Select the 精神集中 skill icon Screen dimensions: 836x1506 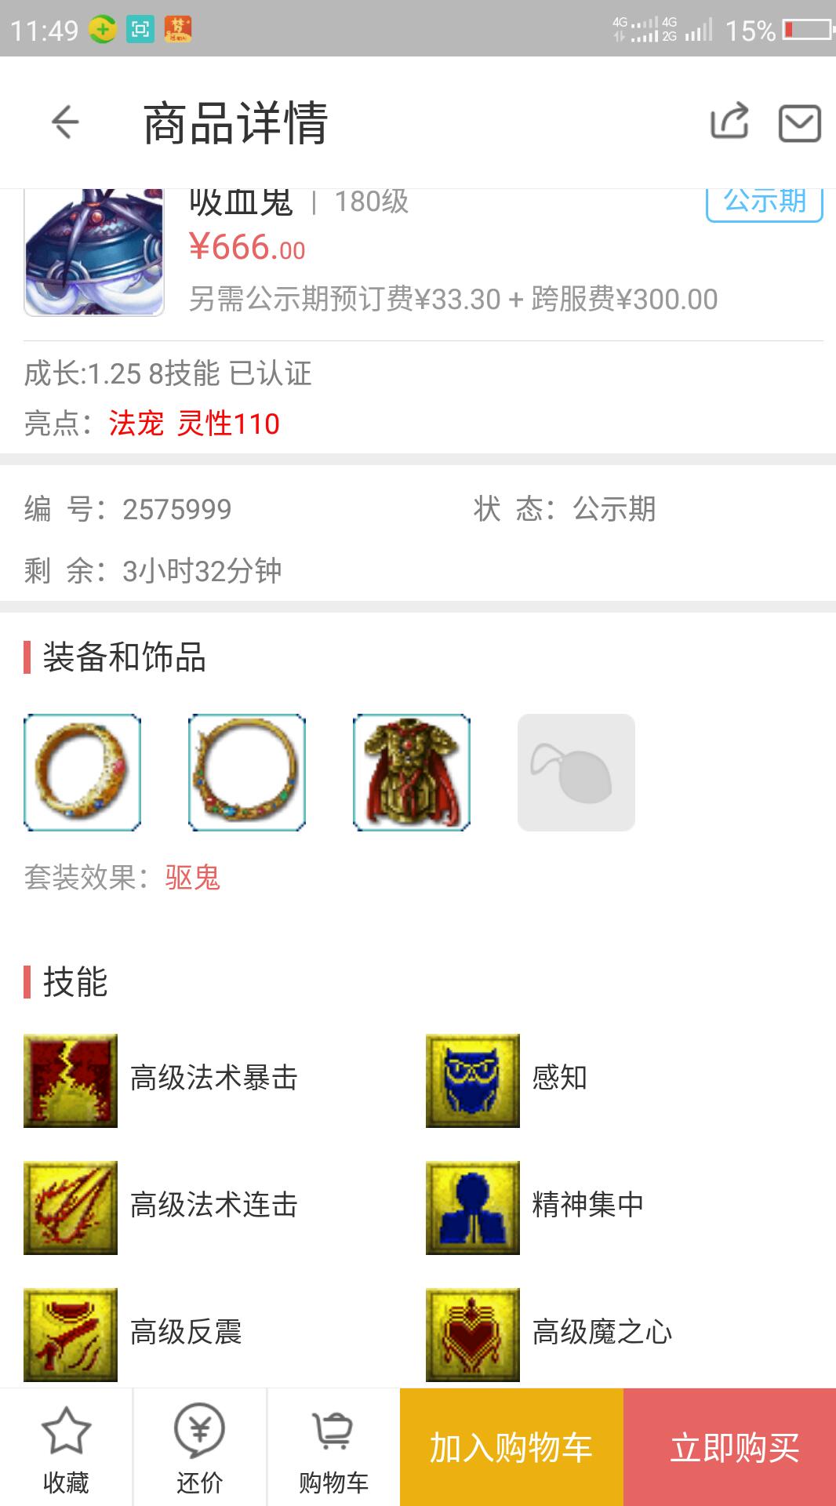coord(473,1207)
